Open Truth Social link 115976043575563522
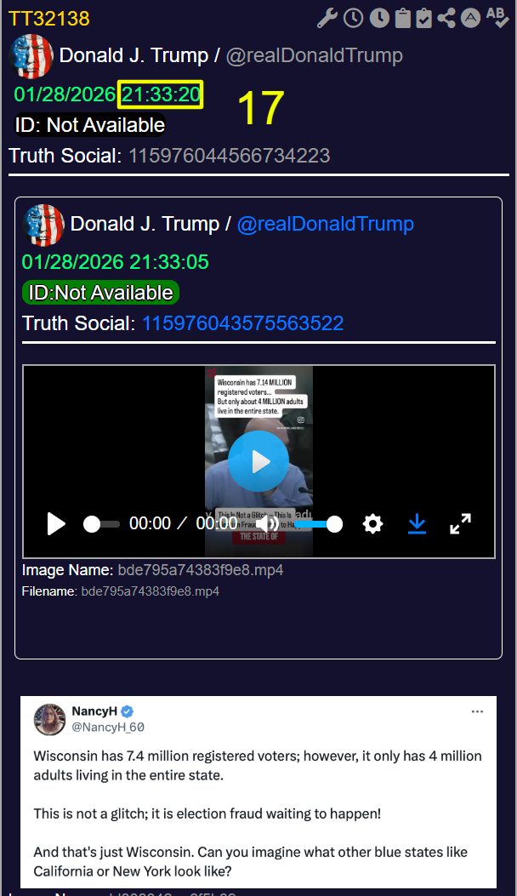 point(242,323)
